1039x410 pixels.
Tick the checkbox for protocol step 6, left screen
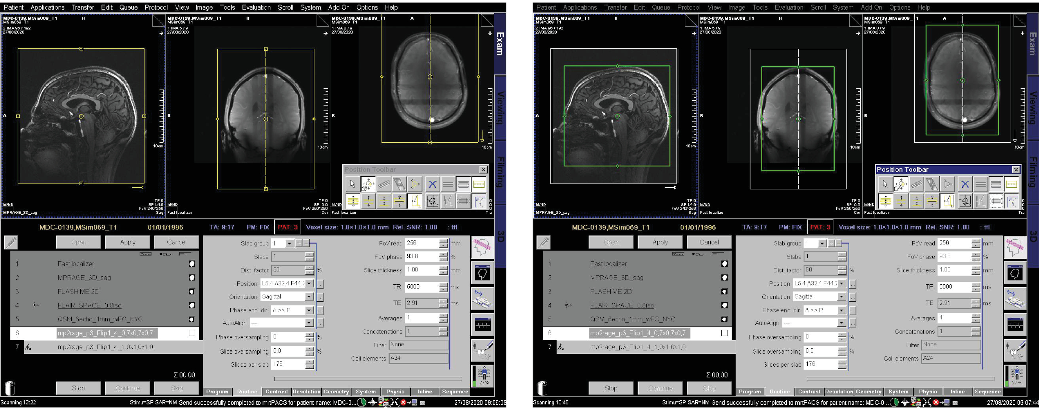click(x=192, y=333)
